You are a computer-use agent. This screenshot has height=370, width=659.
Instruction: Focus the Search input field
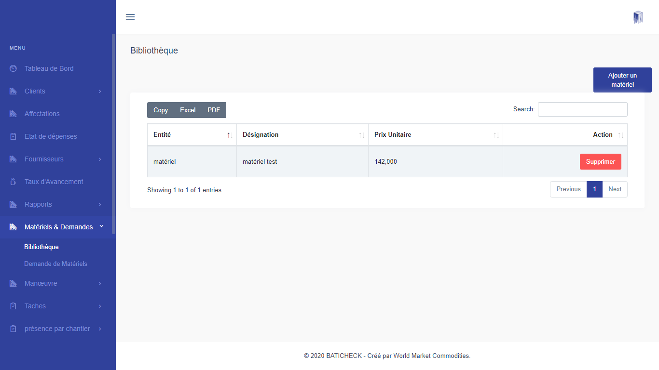pyautogui.click(x=582, y=109)
